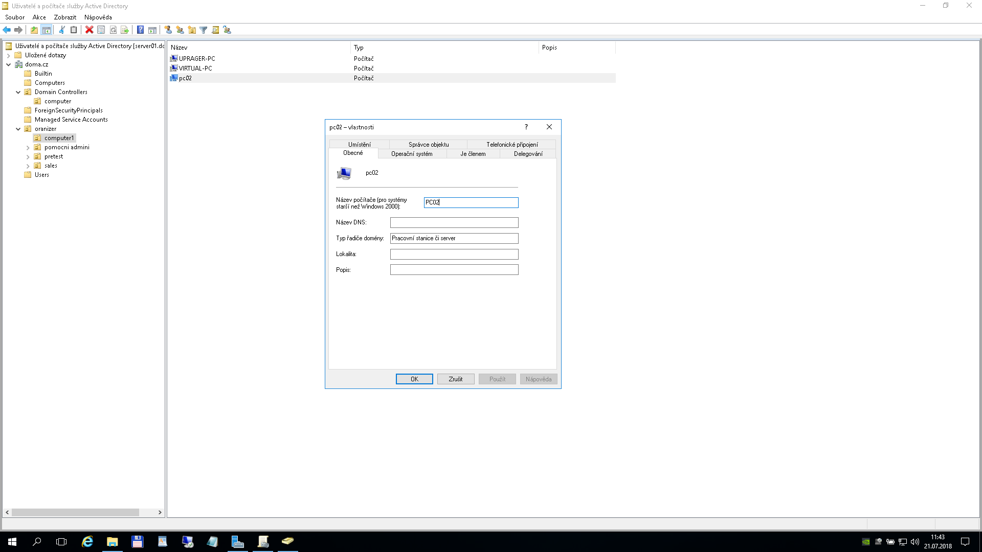Collapse the doma.cz domain node
The width and height of the screenshot is (982, 552).
9,65
